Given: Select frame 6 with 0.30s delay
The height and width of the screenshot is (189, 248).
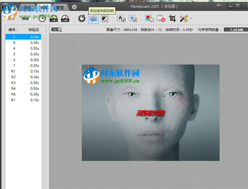Looking at the screenshot, I should (23, 42).
